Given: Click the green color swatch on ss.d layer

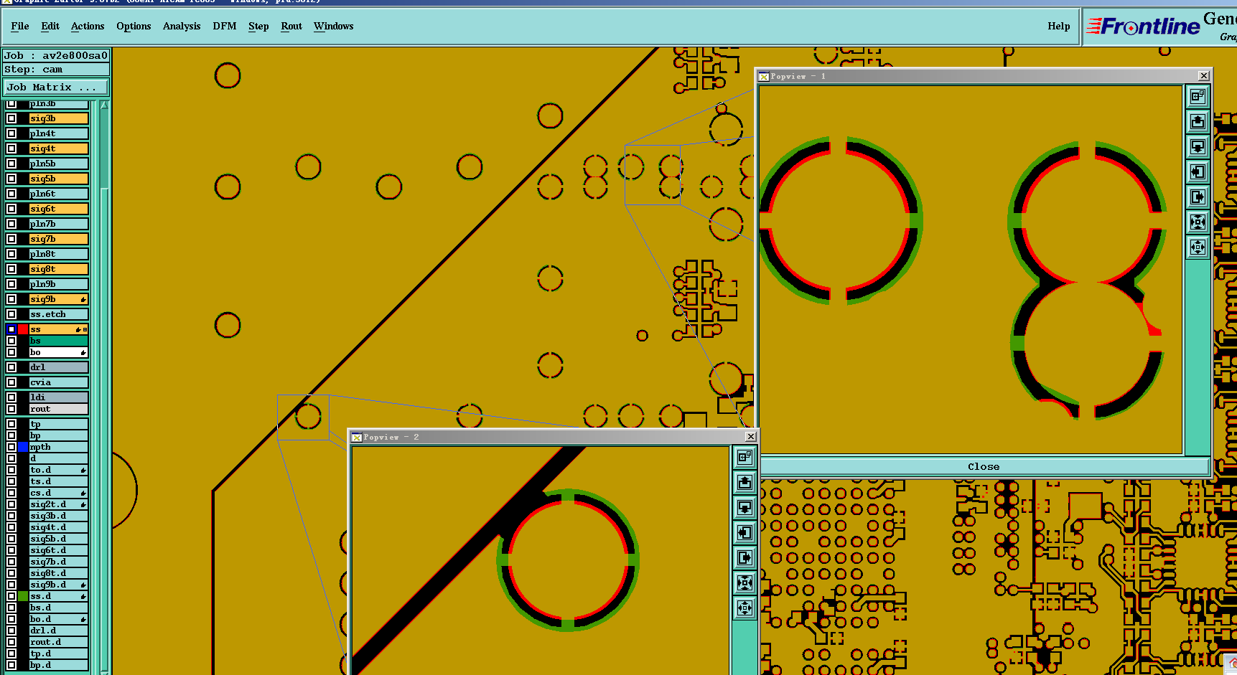Looking at the screenshot, I should [23, 596].
